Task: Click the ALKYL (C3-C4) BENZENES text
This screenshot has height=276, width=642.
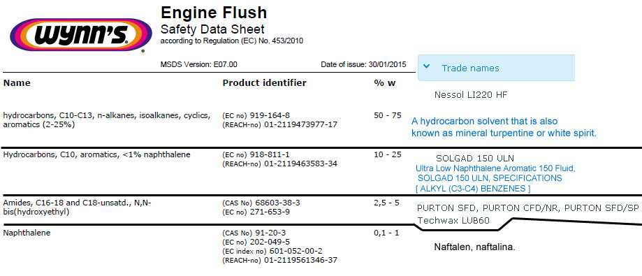Action: (473, 189)
